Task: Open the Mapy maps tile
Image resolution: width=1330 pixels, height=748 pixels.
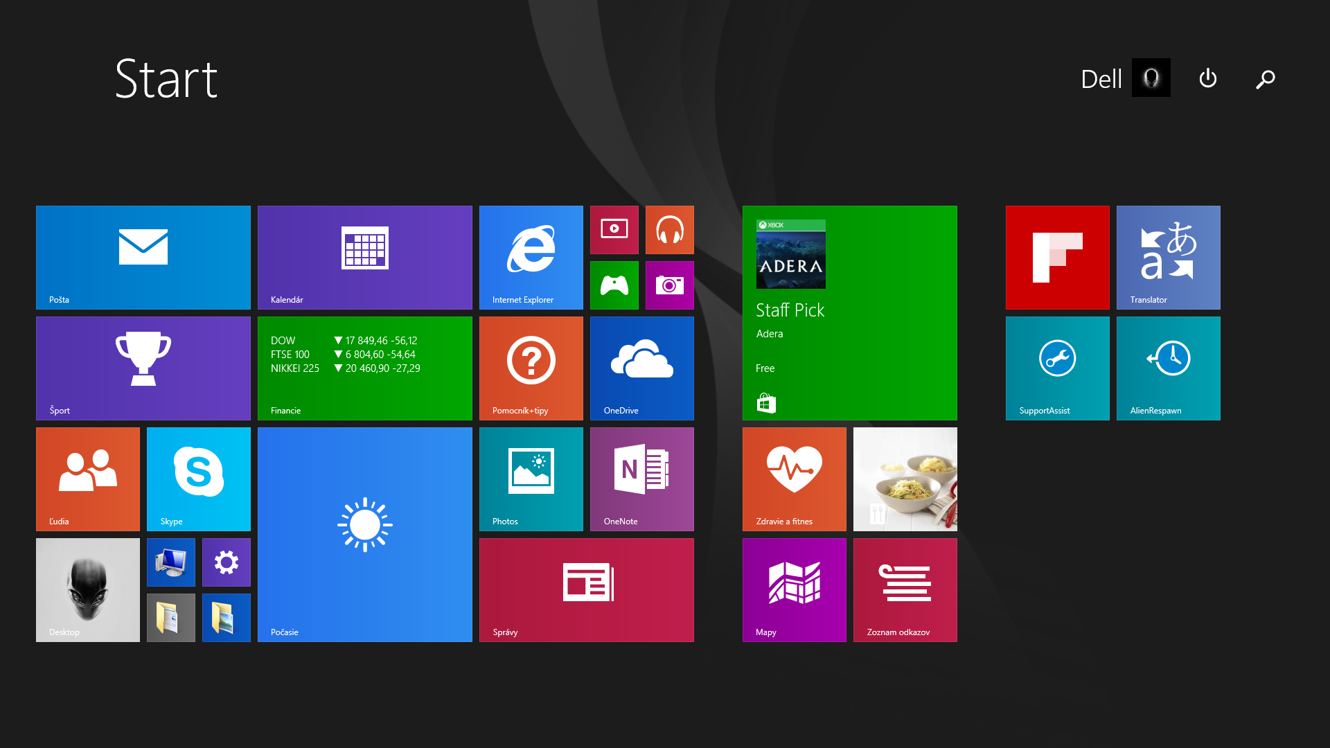Action: [x=795, y=590]
